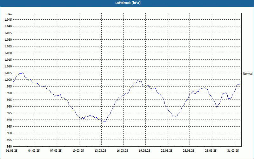Select the 960 y-axis value

(x=10, y=133)
